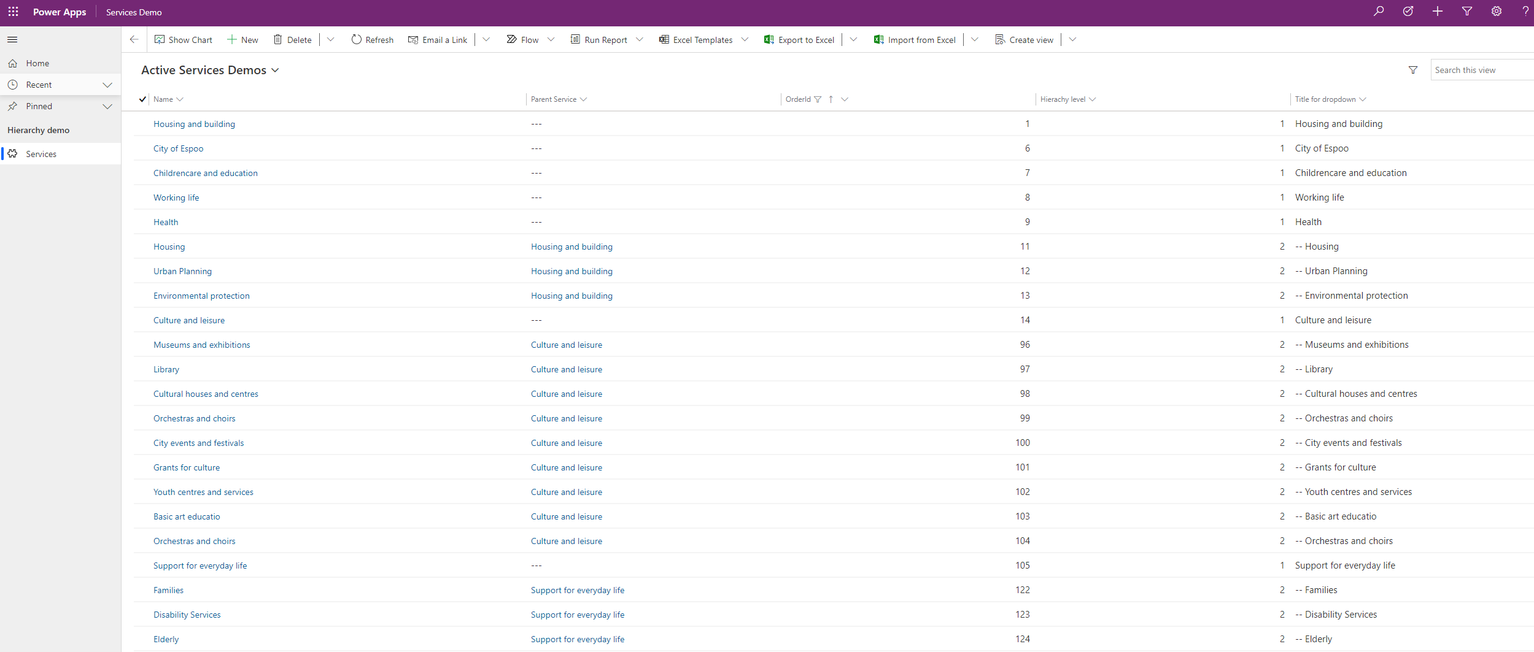The width and height of the screenshot is (1534, 652).
Task: Open the view filter funnel icon
Action: [x=1413, y=71]
